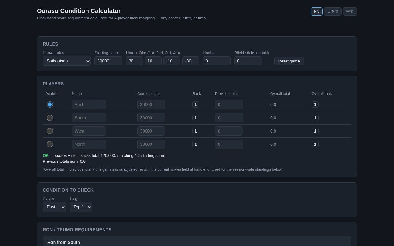Click East row's overall total 0.0

click(x=273, y=105)
